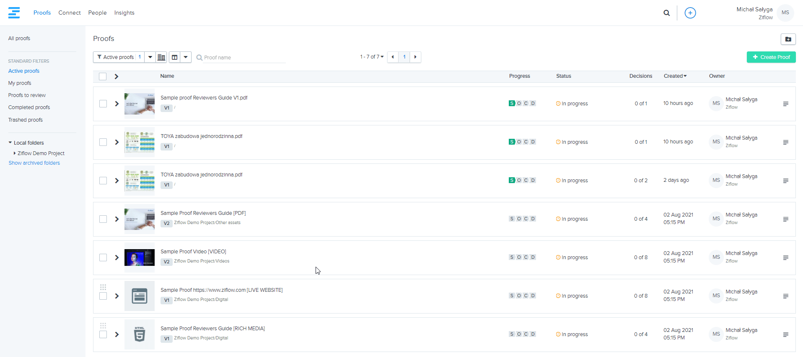Expand the Ziflow Demo Project folder
The width and height of the screenshot is (803, 357).
coord(15,153)
